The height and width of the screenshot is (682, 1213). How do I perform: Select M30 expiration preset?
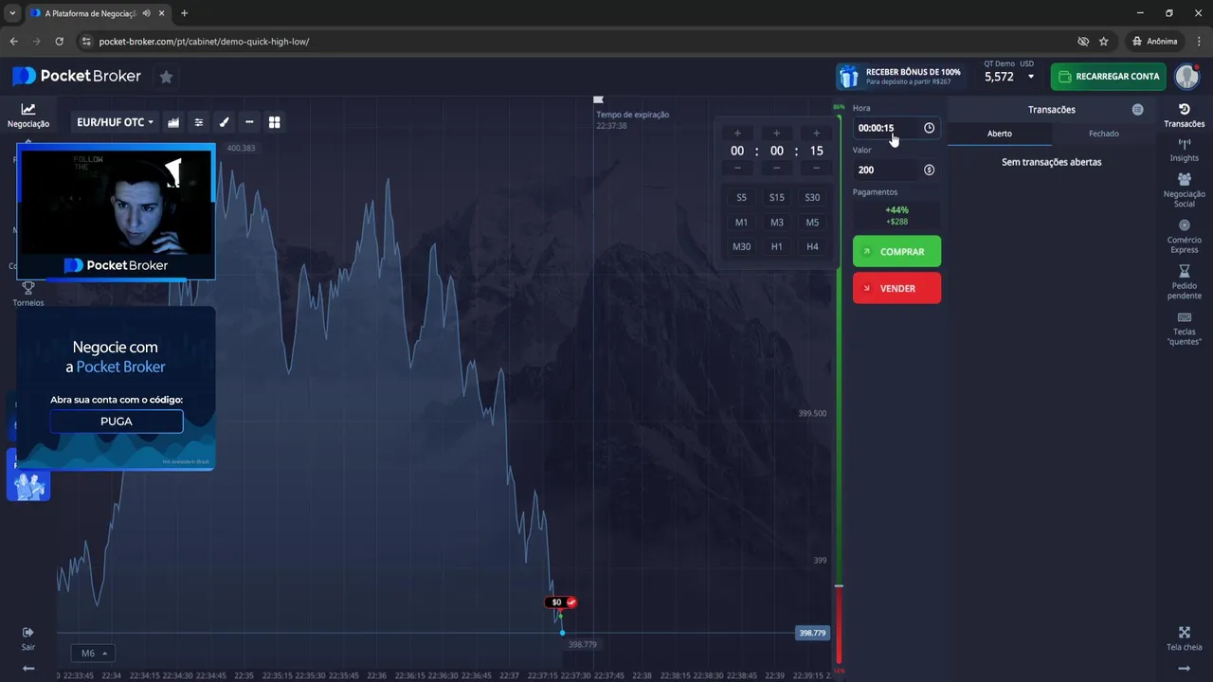pos(741,246)
